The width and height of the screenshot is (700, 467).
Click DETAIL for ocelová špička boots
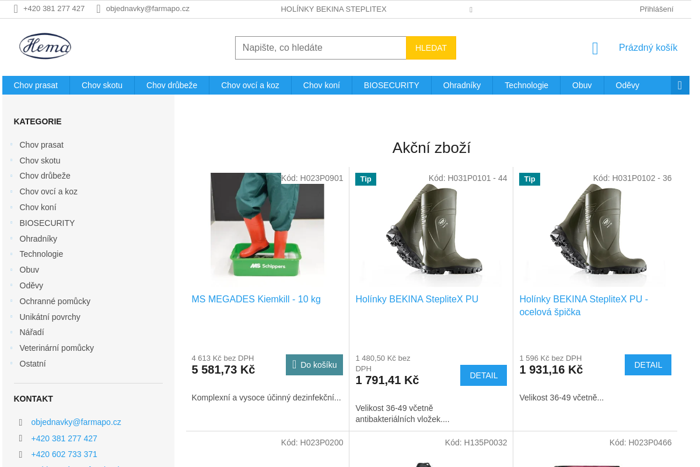pos(648,365)
